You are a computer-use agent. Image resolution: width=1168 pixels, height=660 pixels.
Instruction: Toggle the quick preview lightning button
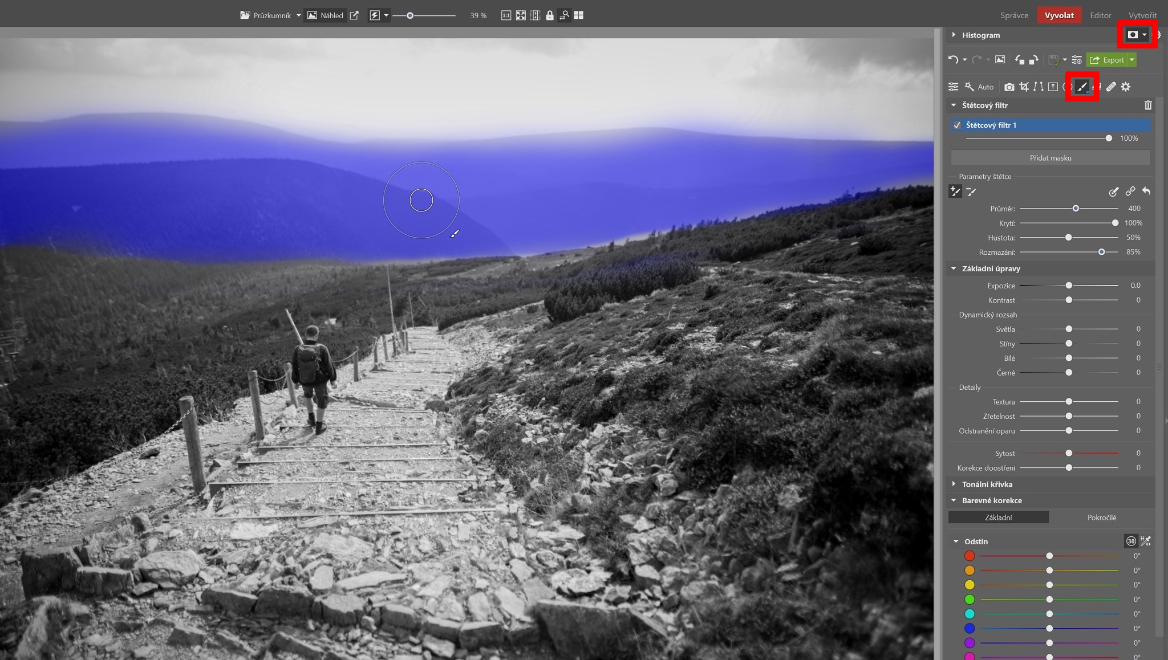375,15
